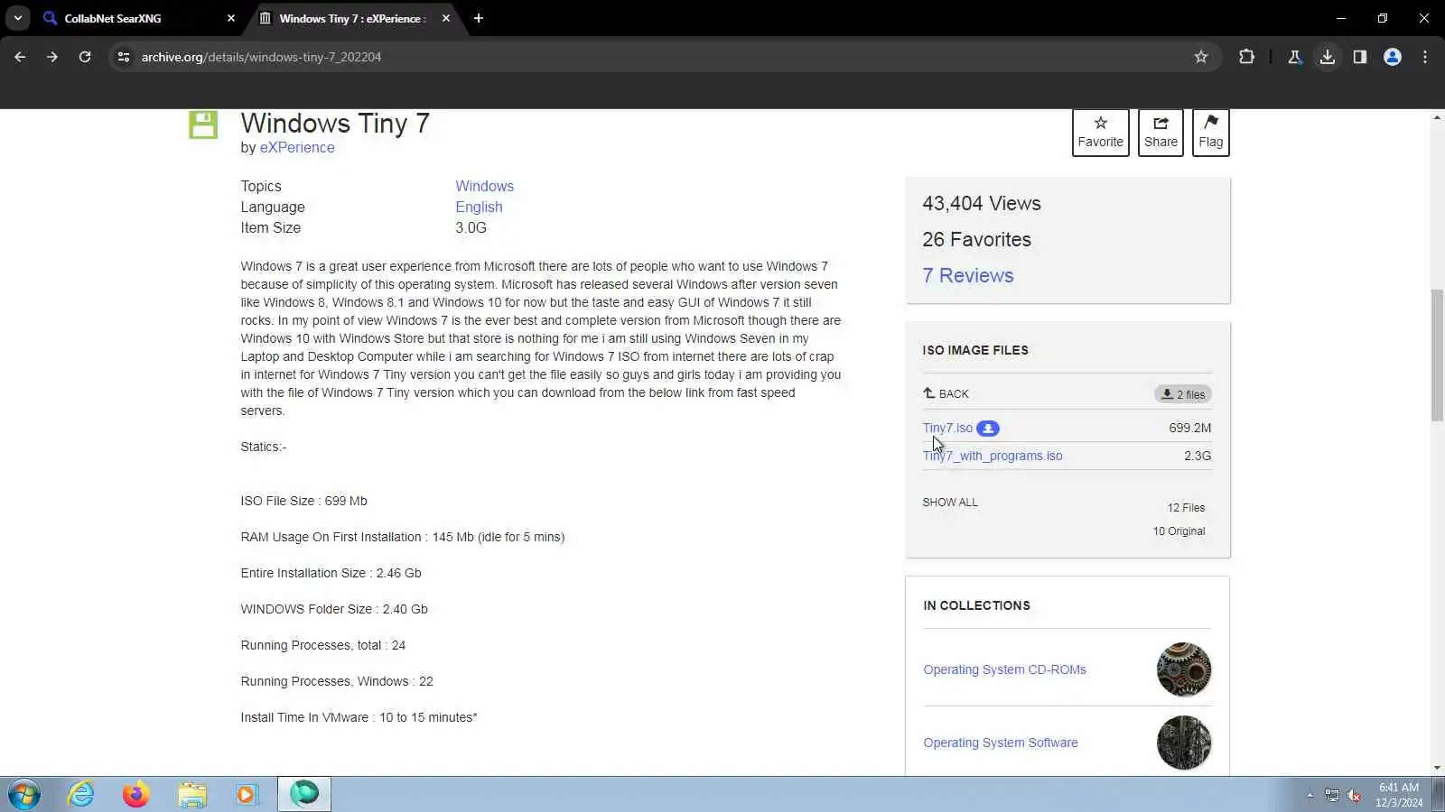Click the 12 Files count

1186,508
